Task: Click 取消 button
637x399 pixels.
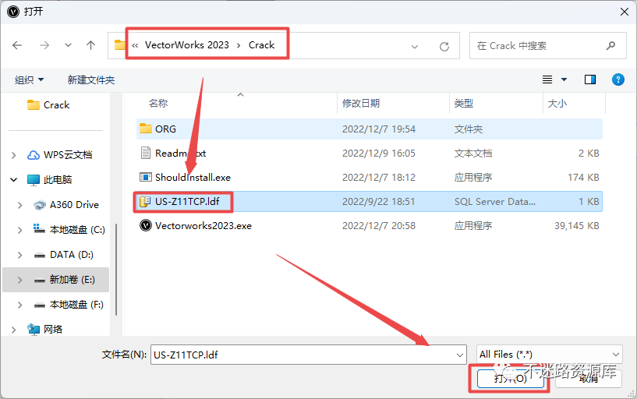Action: click(x=589, y=379)
